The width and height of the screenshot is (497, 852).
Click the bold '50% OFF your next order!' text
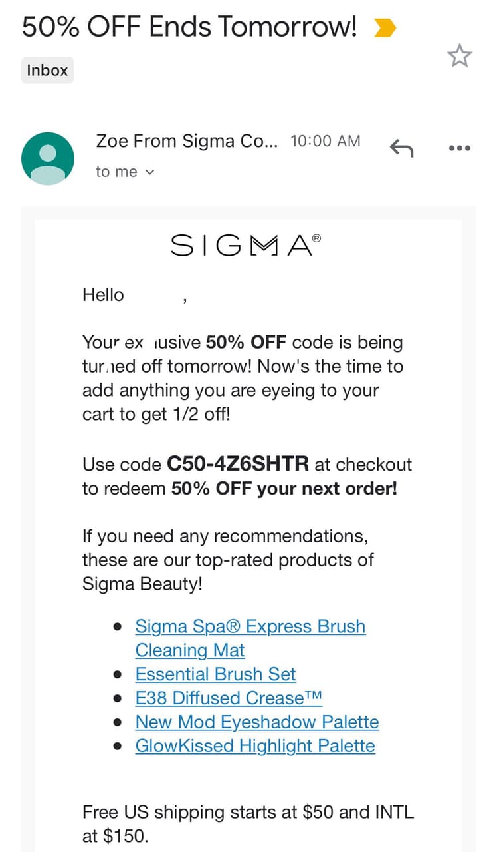284,489
